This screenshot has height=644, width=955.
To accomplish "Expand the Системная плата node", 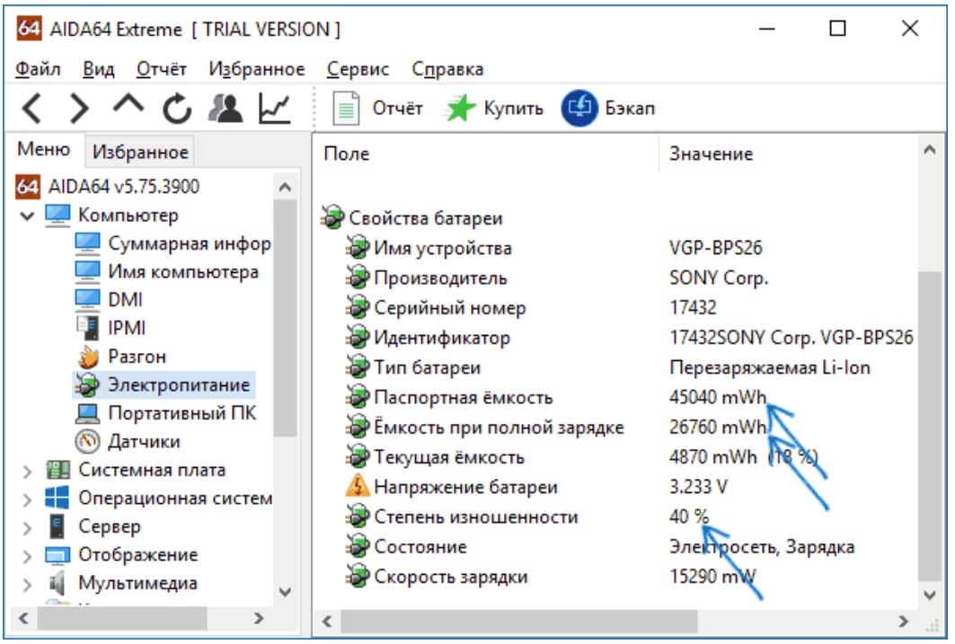I will (27, 471).
